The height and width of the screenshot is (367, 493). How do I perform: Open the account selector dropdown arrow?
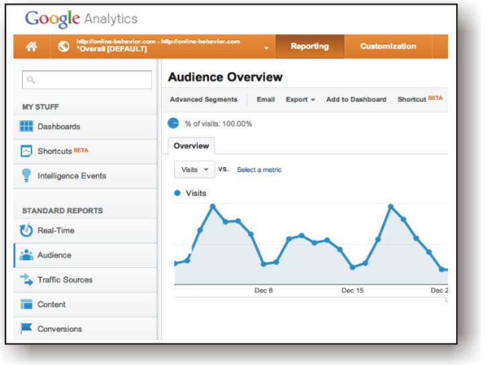click(267, 48)
